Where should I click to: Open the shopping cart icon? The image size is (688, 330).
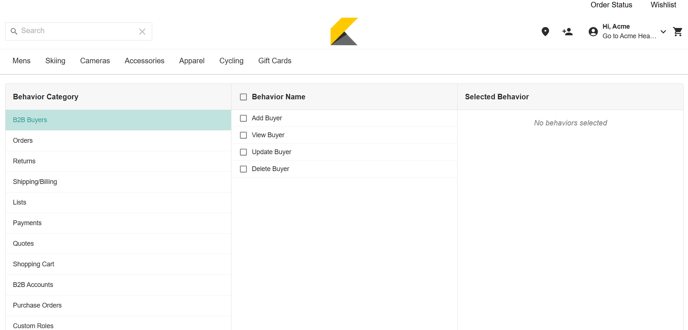pyautogui.click(x=678, y=32)
